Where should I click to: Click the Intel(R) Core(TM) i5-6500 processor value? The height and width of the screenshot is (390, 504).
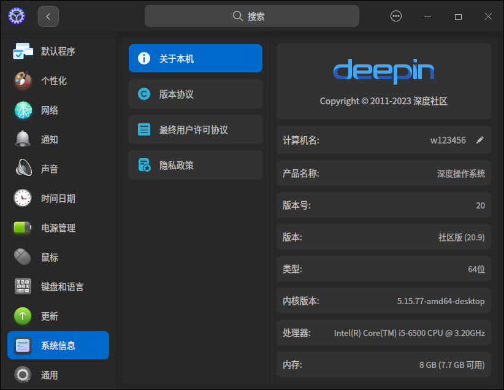(x=410, y=333)
